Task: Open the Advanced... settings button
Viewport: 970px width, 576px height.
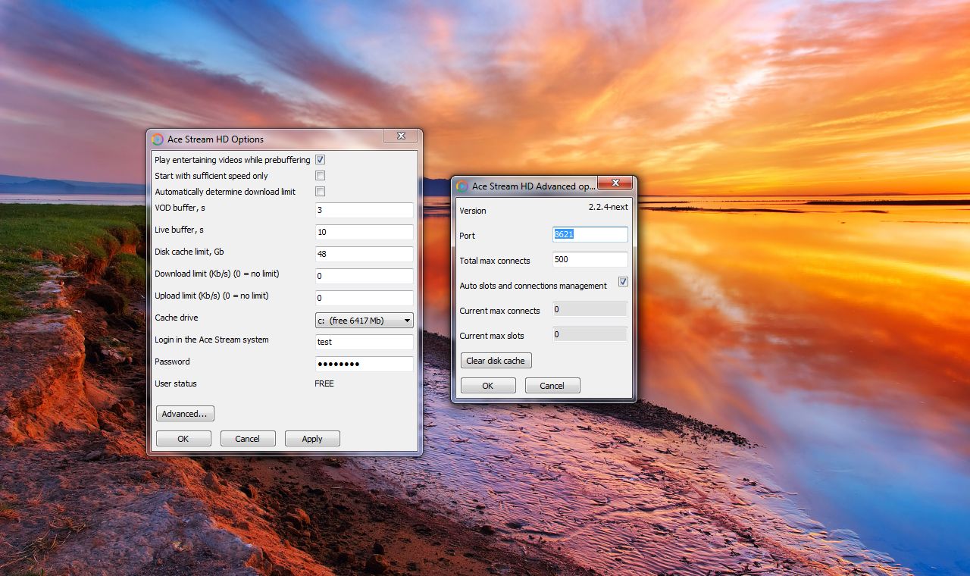Action: (185, 414)
